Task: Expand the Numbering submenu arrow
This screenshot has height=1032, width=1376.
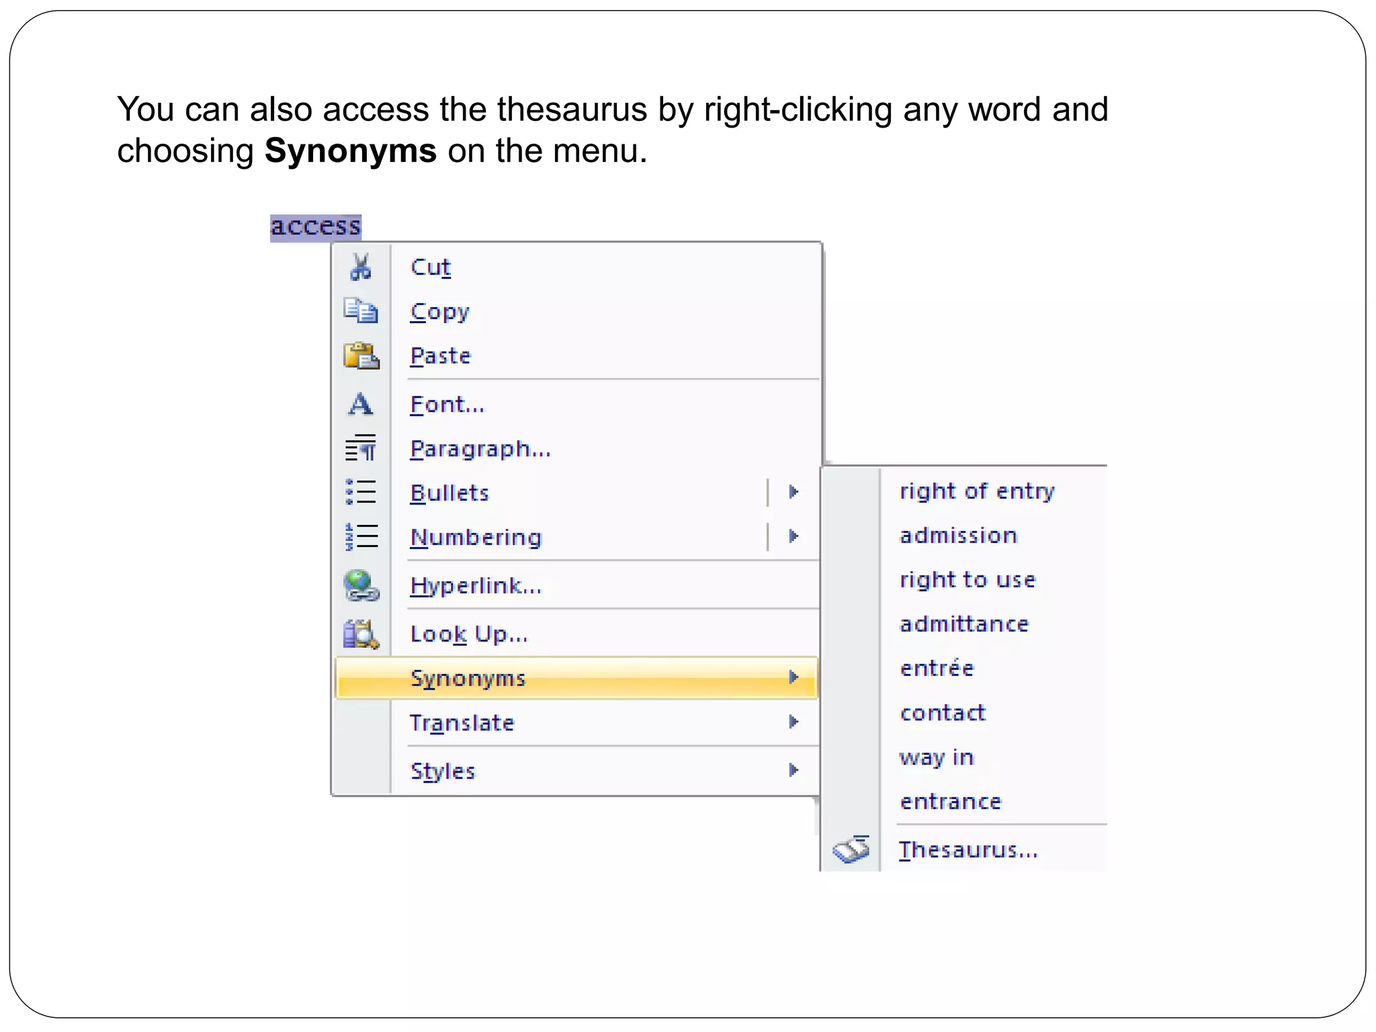Action: pos(793,536)
